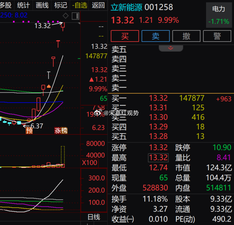Click the latest candle at 13.32 high
This screenshot has height=225, width=234.
pos(63,26)
